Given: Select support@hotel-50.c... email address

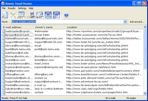Looking at the screenshot, I should [19, 42].
